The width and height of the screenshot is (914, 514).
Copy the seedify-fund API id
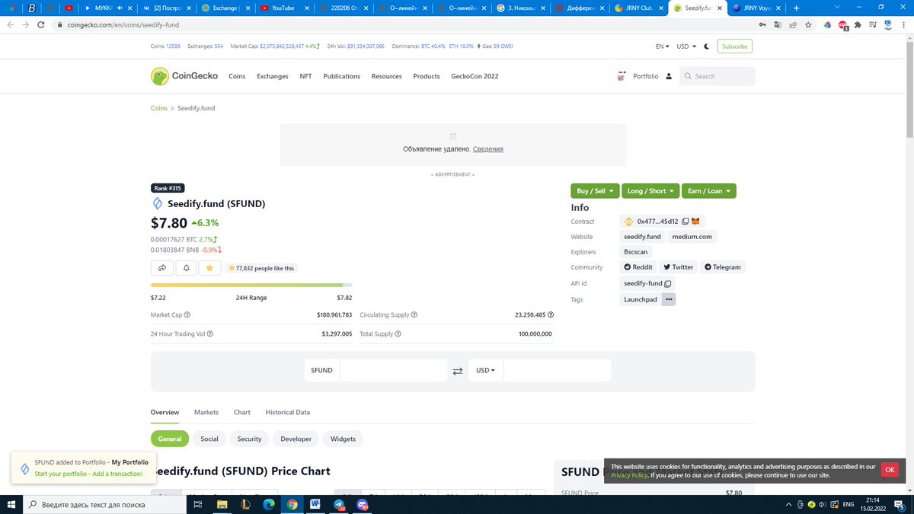[x=668, y=283]
